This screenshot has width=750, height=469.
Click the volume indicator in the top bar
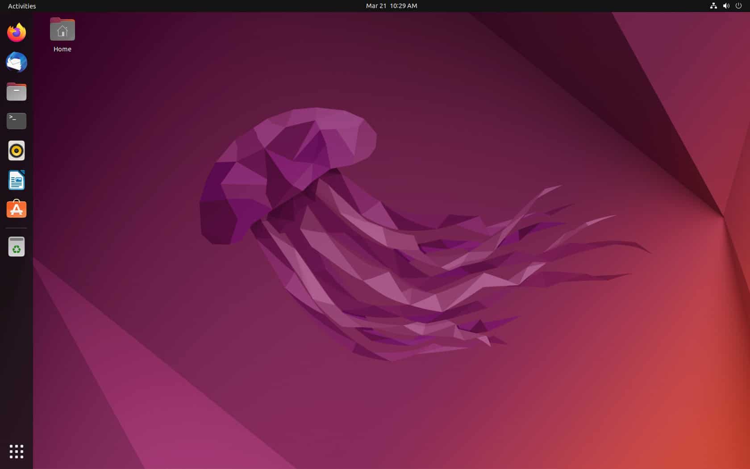(726, 6)
